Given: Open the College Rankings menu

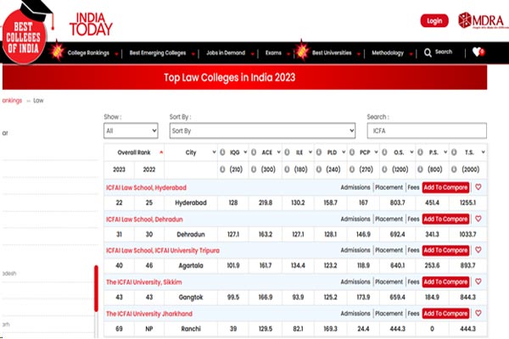Looking at the screenshot, I should pos(88,53).
